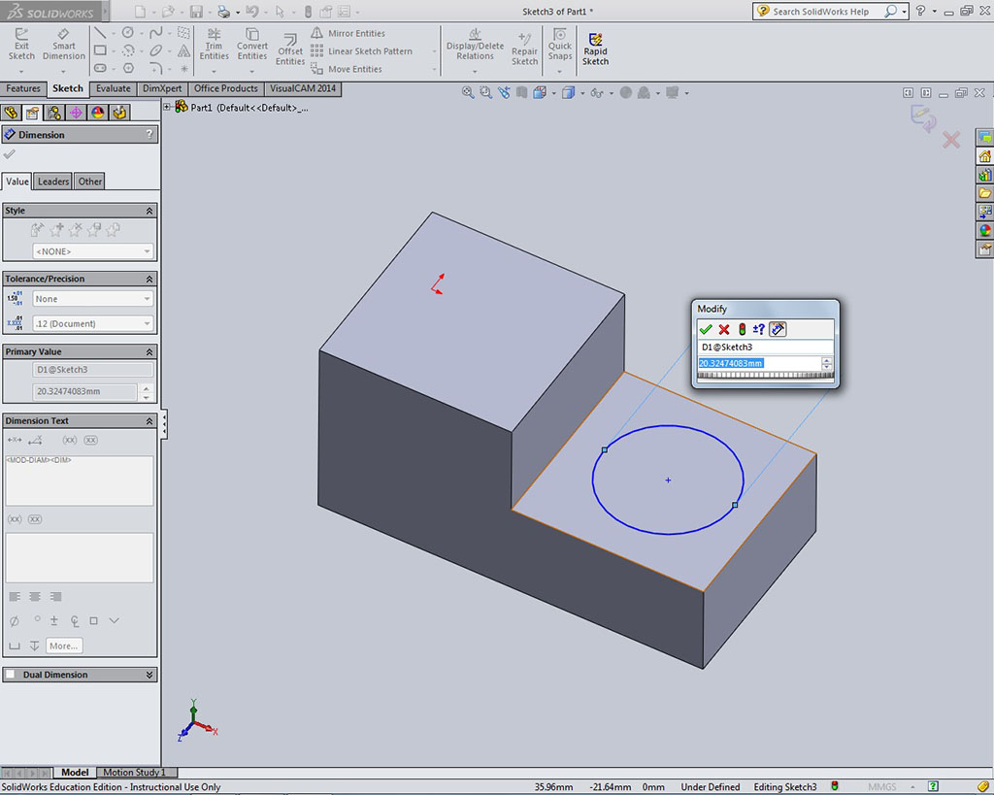Click the More... button

pyautogui.click(x=63, y=646)
